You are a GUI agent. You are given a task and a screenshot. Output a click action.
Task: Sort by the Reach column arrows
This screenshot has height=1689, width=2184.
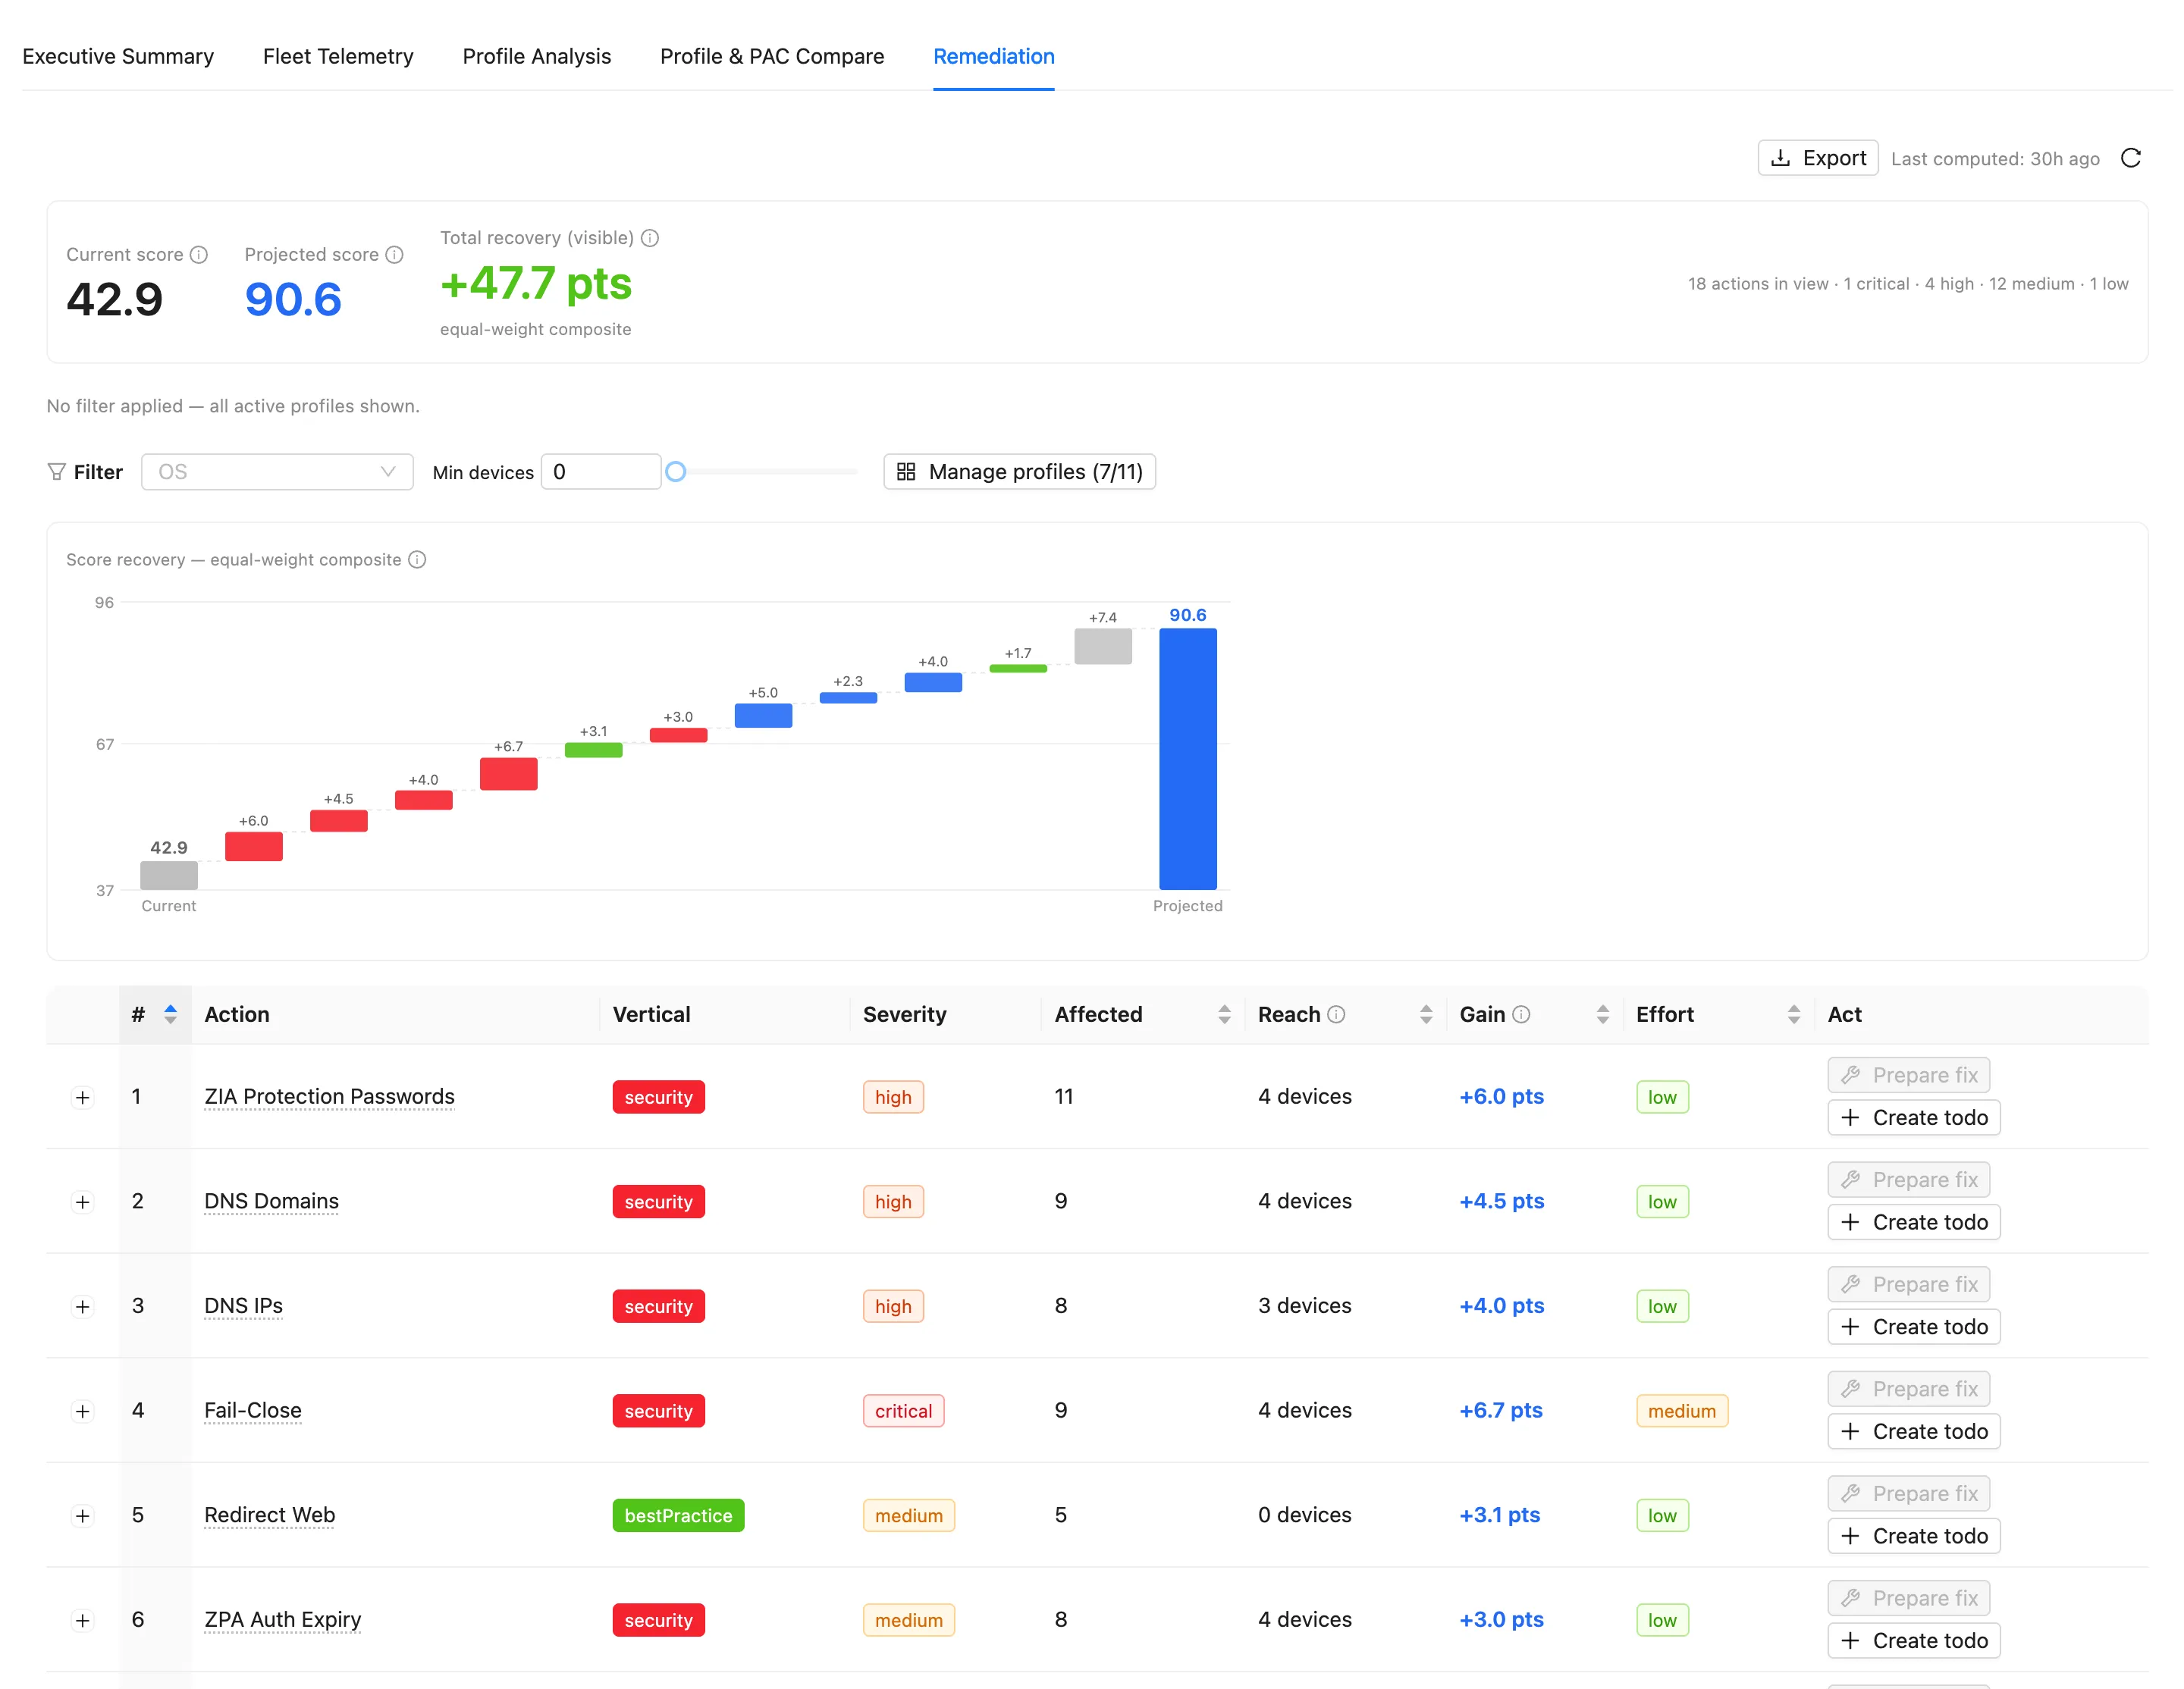(1426, 1014)
